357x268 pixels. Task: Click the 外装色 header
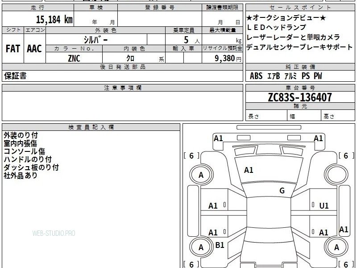105,30
